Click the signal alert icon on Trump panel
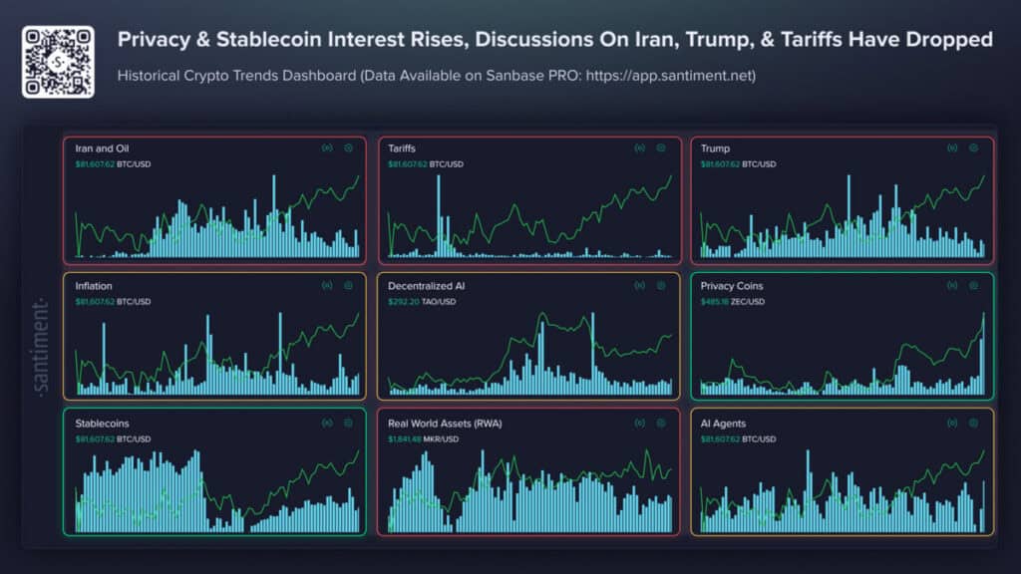Viewport: 1021px width, 574px height. (952, 148)
